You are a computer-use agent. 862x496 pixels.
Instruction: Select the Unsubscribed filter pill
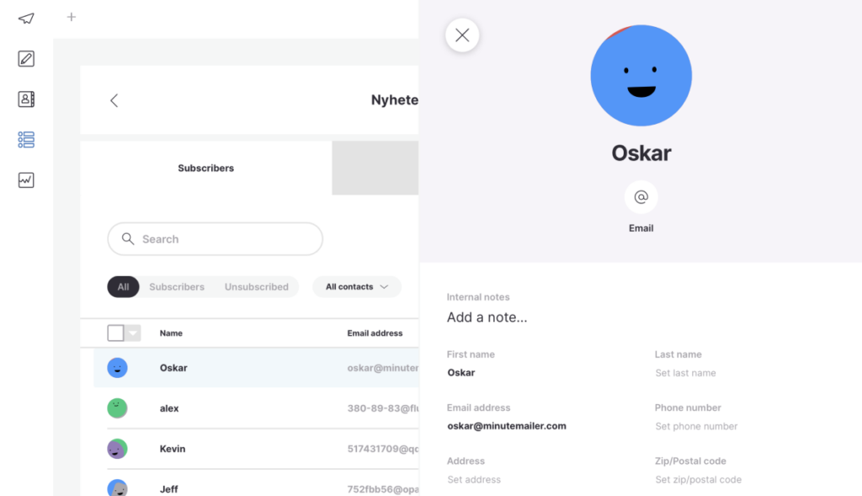pyautogui.click(x=256, y=286)
